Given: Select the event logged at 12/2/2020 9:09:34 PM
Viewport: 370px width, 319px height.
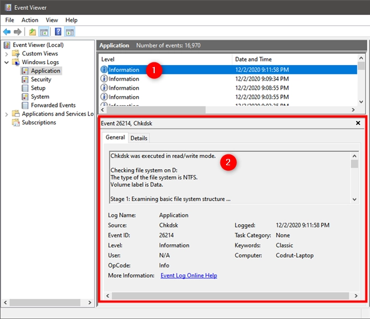Looking at the screenshot, I should point(228,79).
